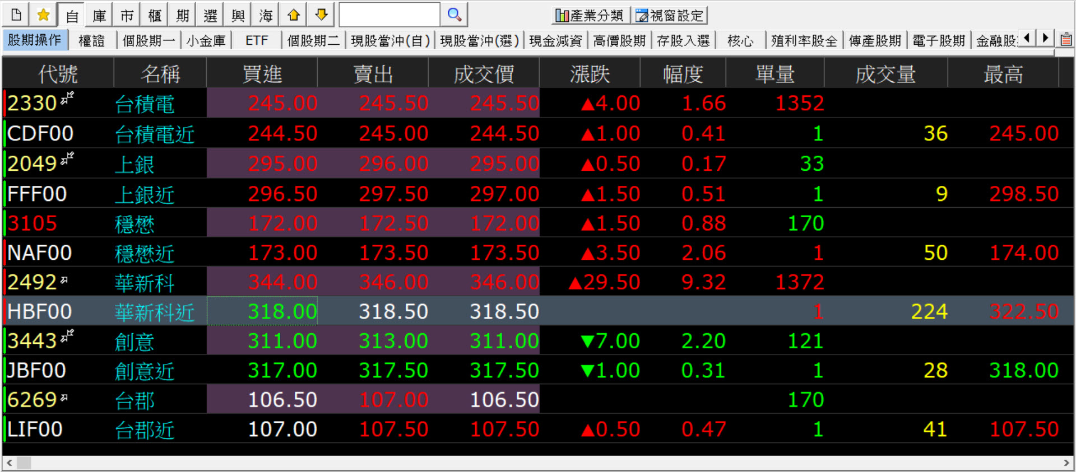Sort by the 買進 column header

262,74
